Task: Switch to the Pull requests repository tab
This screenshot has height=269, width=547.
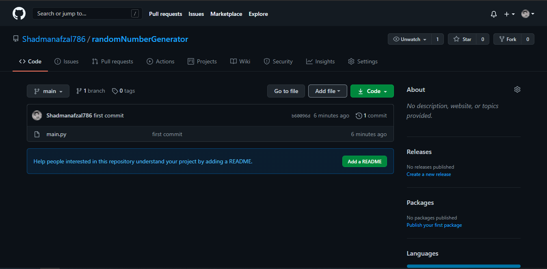Action: tap(112, 61)
